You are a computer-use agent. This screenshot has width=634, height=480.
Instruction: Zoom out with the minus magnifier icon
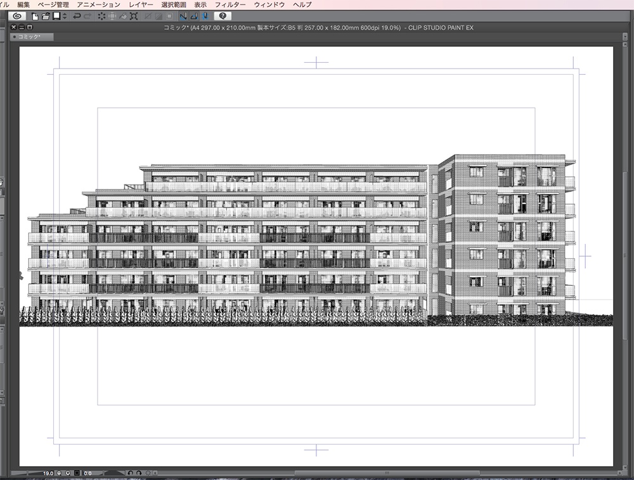(60, 473)
